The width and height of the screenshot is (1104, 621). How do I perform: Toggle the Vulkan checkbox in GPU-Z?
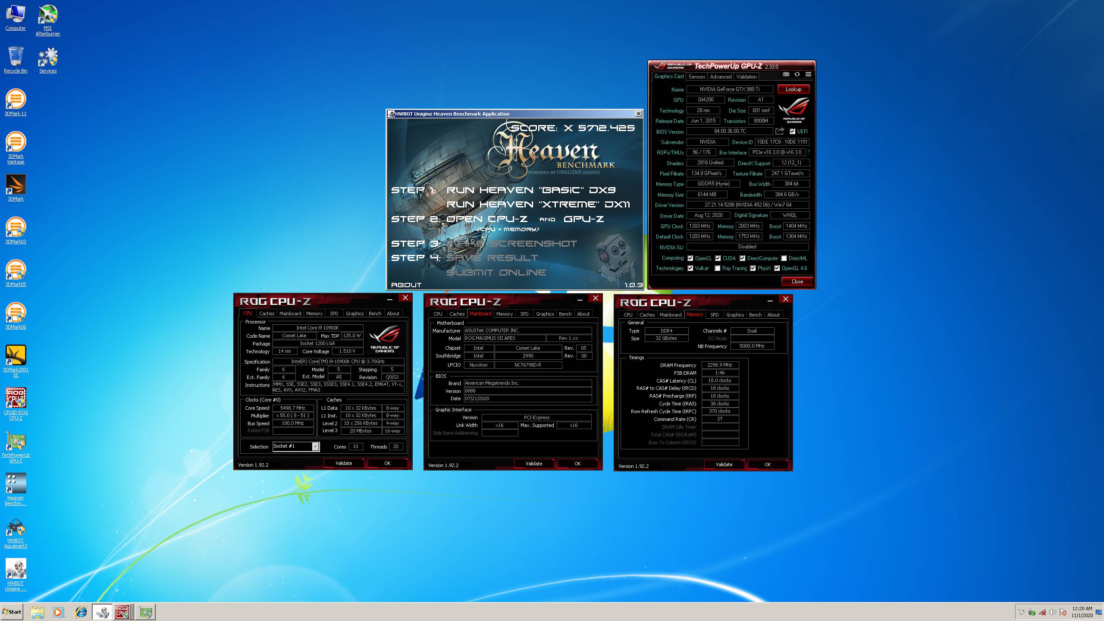coord(690,268)
